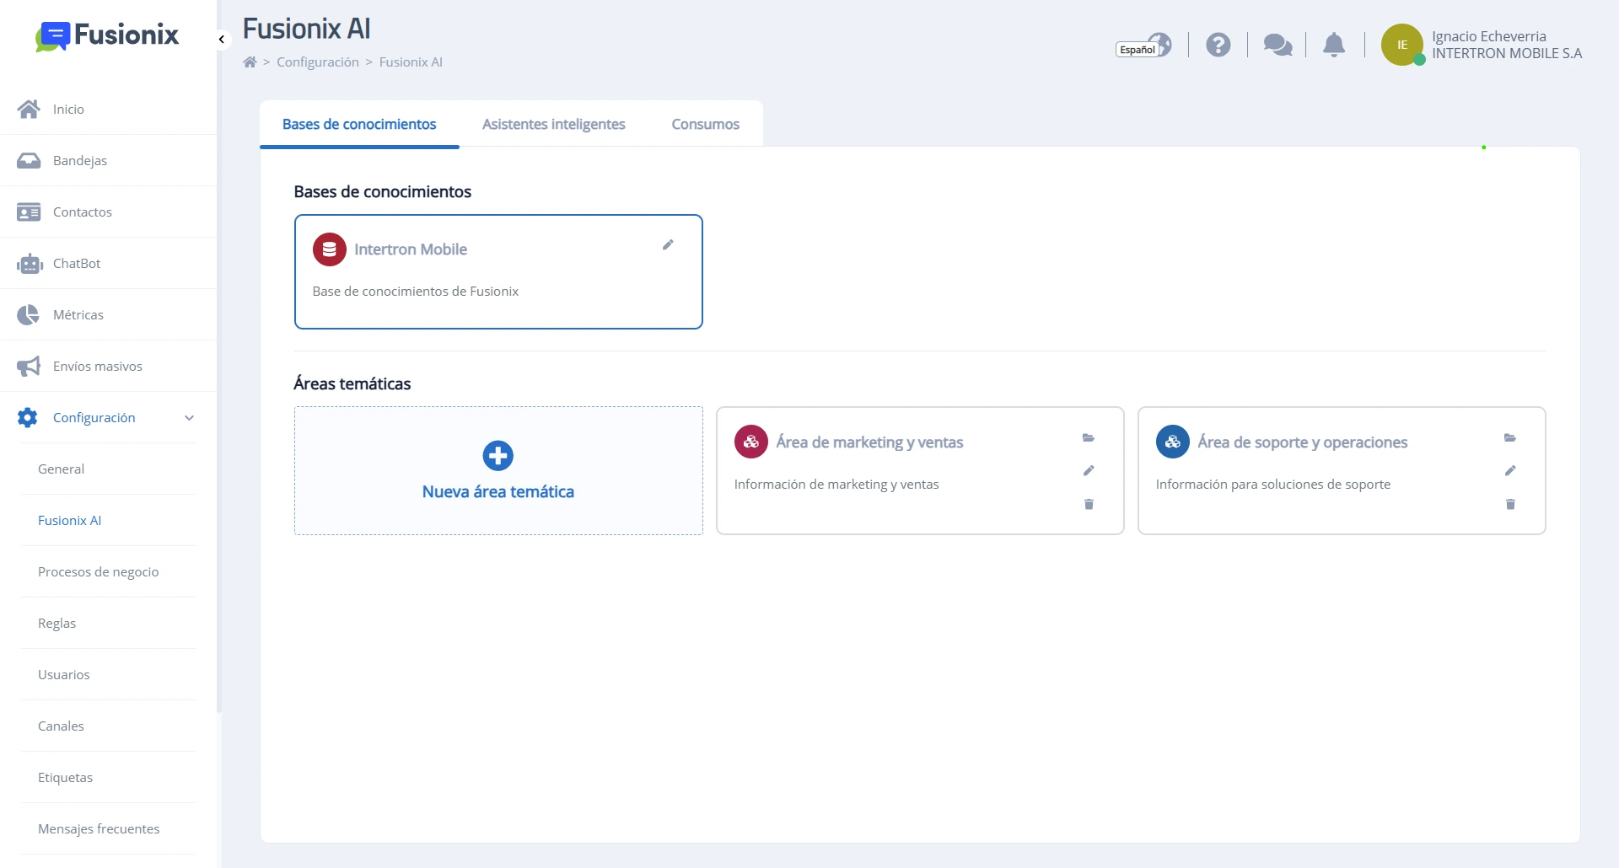Click the Métricas pie chart icon
Image resolution: width=1619 pixels, height=868 pixels.
click(29, 315)
